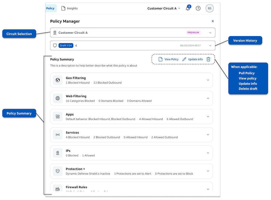Click the delete draft trash icon

coord(208,59)
